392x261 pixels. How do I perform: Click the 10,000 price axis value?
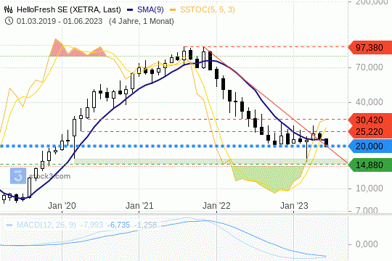[369, 188]
